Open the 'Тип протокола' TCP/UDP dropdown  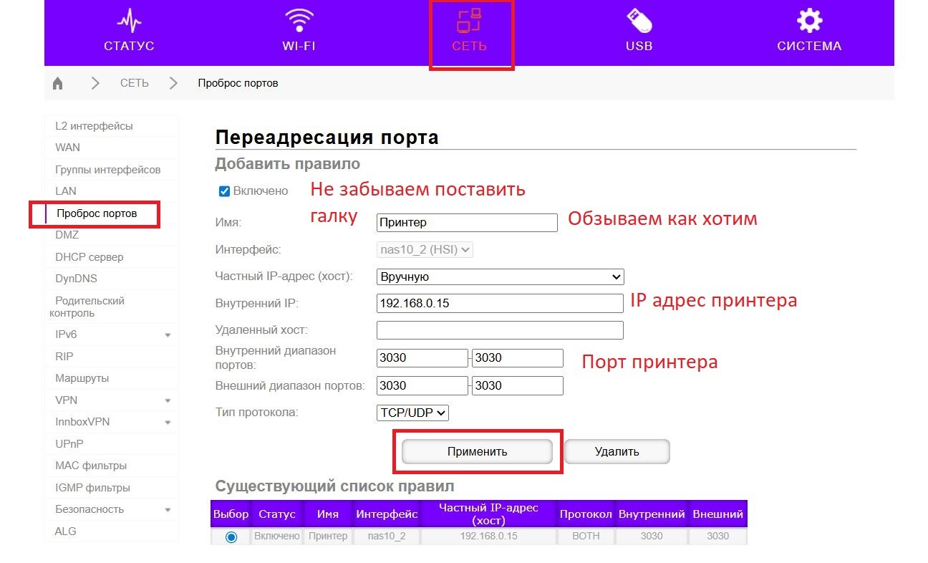point(412,413)
